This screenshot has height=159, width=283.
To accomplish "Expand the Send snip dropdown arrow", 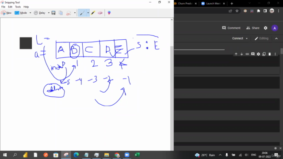I will (x=75, y=13).
